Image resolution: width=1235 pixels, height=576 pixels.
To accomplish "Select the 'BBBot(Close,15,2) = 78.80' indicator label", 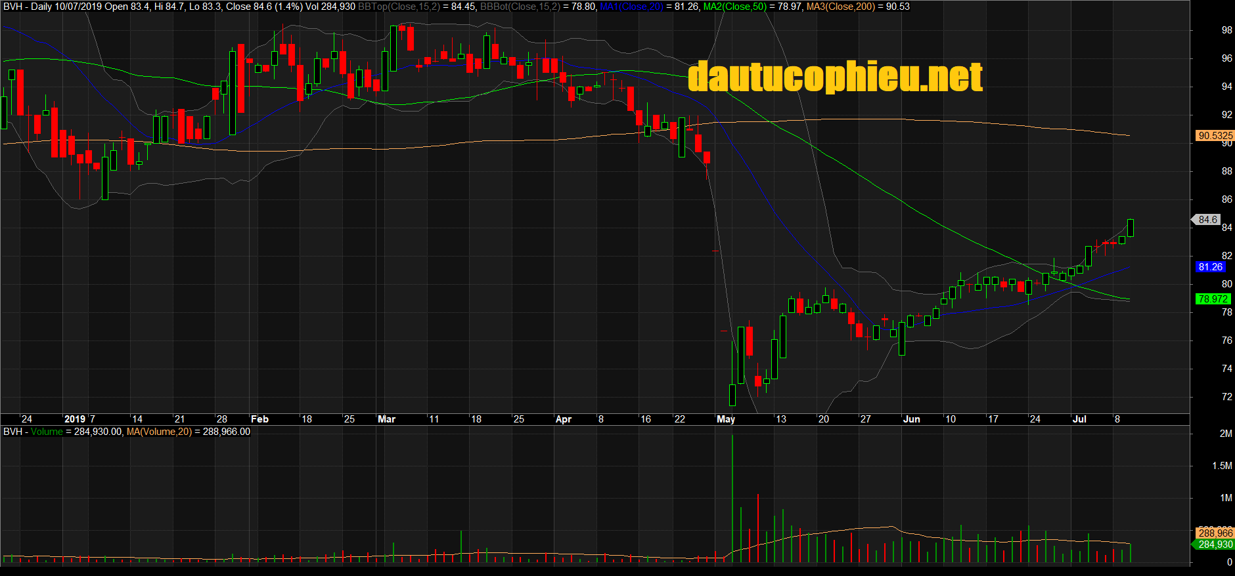I will click(538, 7).
